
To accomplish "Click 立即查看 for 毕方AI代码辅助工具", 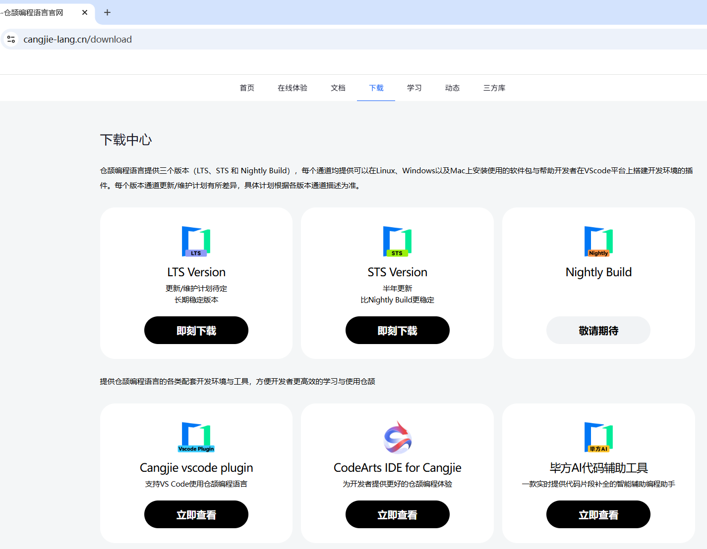I will pos(598,514).
